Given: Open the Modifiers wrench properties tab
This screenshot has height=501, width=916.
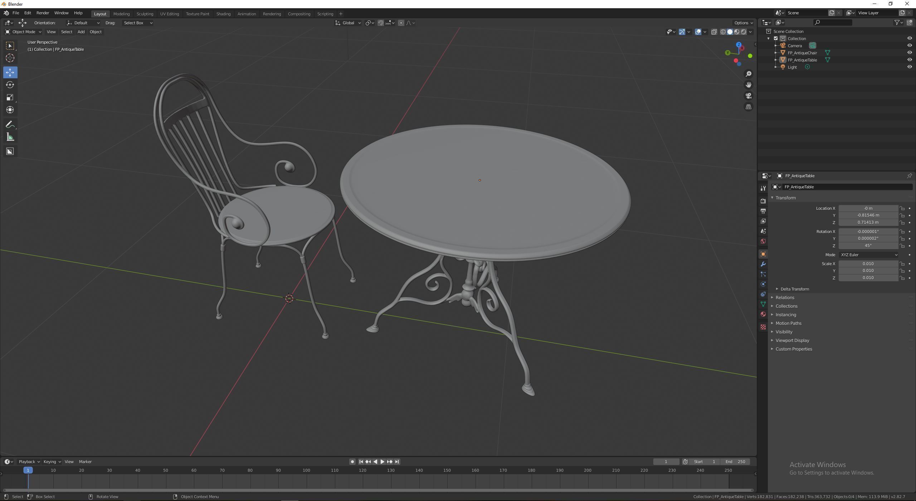Looking at the screenshot, I should (x=763, y=264).
